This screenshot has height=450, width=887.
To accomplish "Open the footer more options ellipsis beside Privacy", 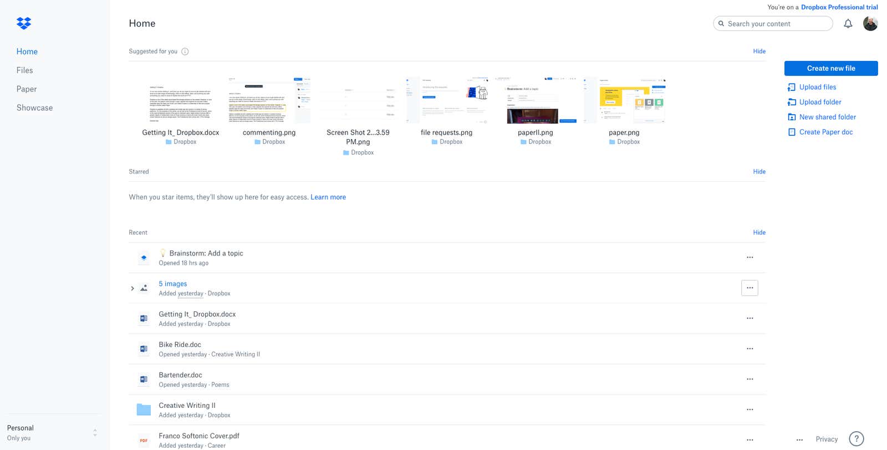I will tap(799, 439).
